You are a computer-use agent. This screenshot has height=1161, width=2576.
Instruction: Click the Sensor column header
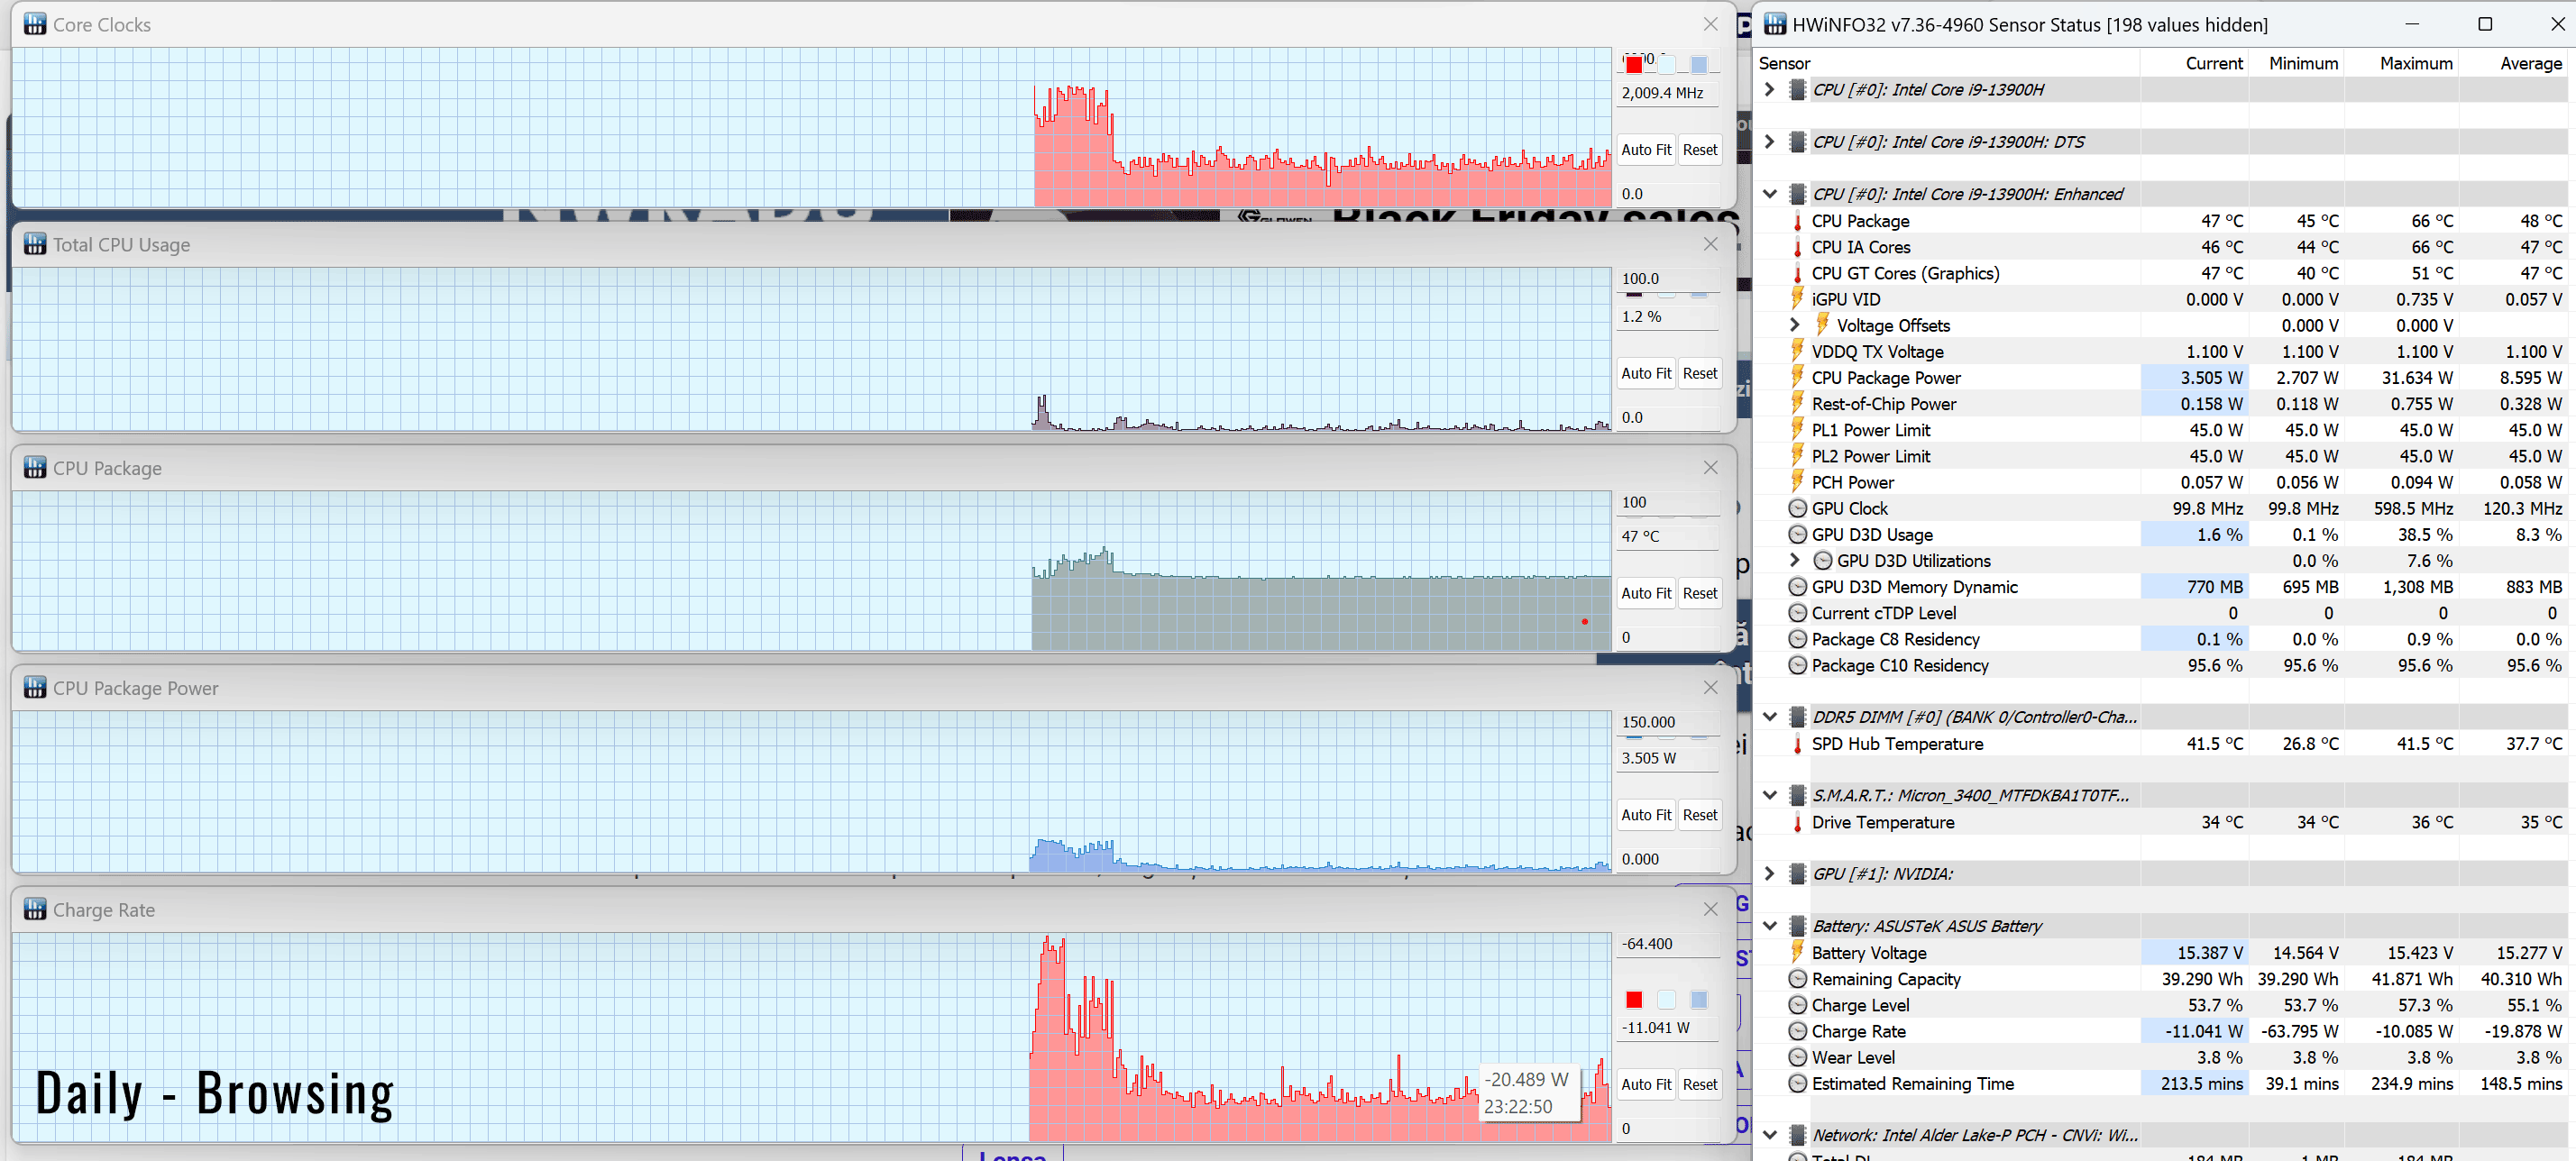pyautogui.click(x=1946, y=63)
